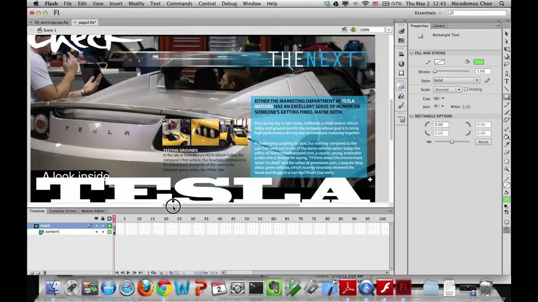Collapse the Fill and Stroke section
Viewport: 538px width, 302px height.
[x=411, y=53]
